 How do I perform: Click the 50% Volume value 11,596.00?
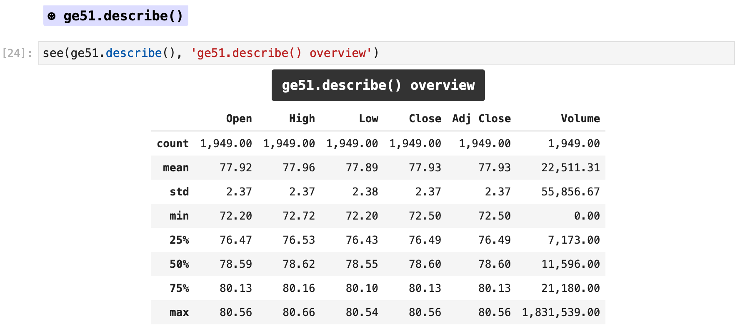[571, 264]
